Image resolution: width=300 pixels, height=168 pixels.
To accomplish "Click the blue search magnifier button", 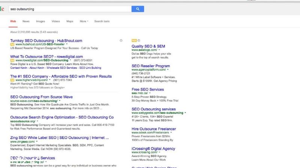I will coord(138,9).
